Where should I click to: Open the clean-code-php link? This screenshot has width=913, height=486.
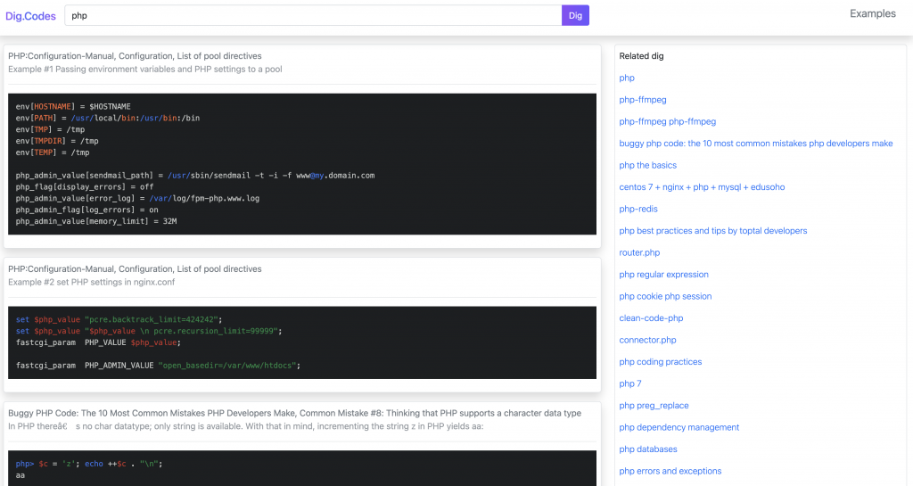(x=651, y=317)
